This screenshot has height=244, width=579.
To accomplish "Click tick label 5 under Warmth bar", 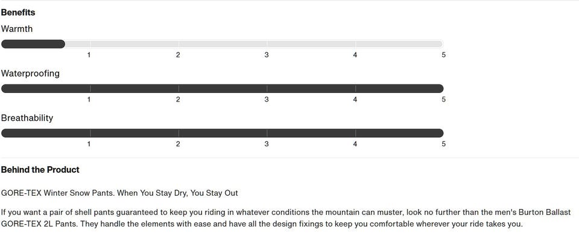I will pyautogui.click(x=443, y=55).
